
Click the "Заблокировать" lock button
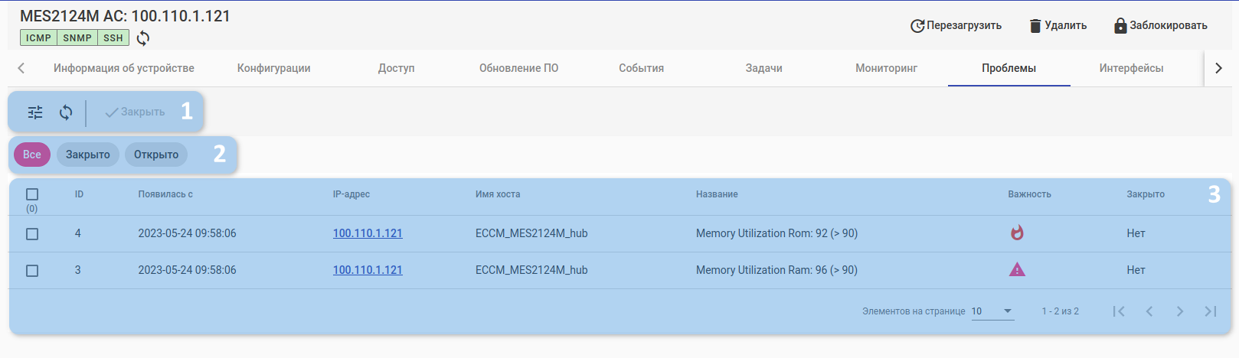tap(1160, 25)
